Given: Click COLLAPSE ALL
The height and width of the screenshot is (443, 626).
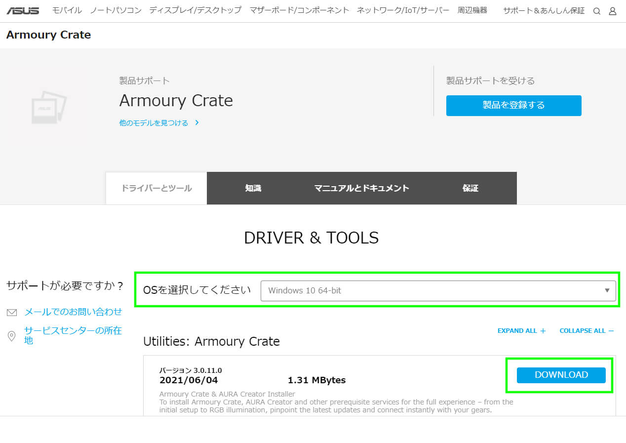Looking at the screenshot, I should click(x=587, y=331).
